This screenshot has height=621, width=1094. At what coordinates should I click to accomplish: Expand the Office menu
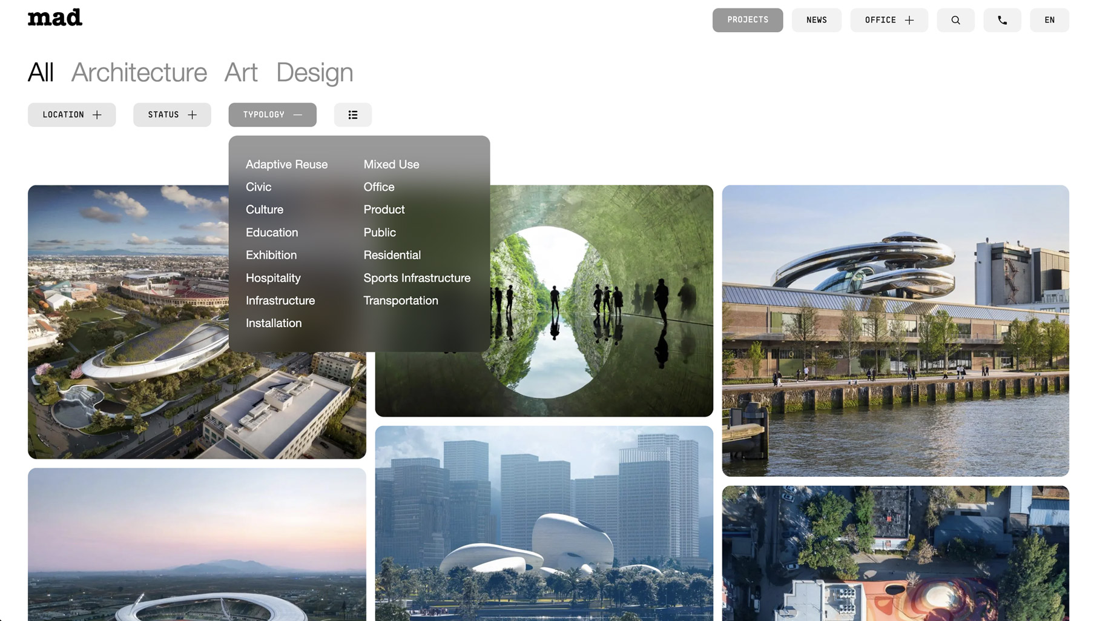click(888, 20)
